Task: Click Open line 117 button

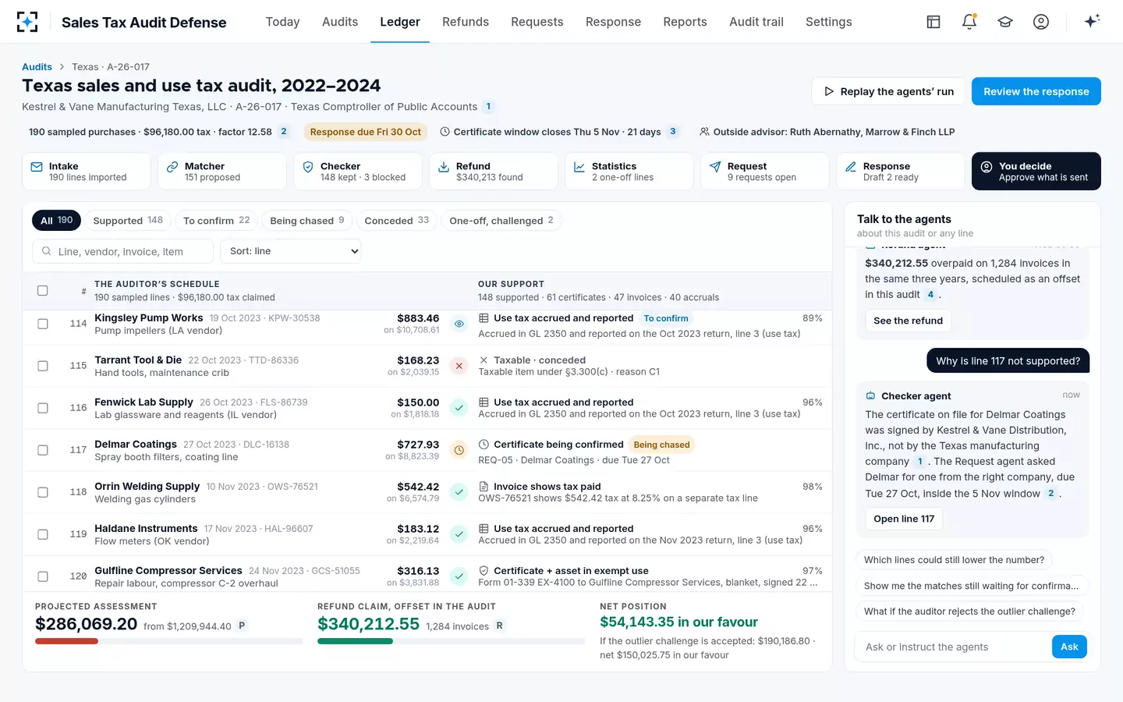Action: coord(904,519)
